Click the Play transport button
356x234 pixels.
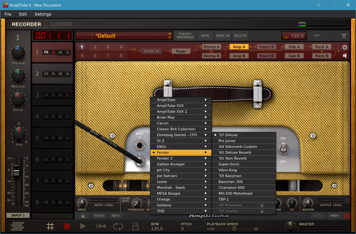click(x=83, y=226)
